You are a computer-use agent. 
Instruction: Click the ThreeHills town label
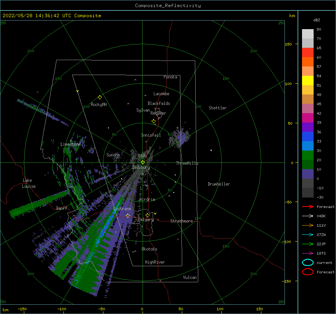tap(187, 163)
